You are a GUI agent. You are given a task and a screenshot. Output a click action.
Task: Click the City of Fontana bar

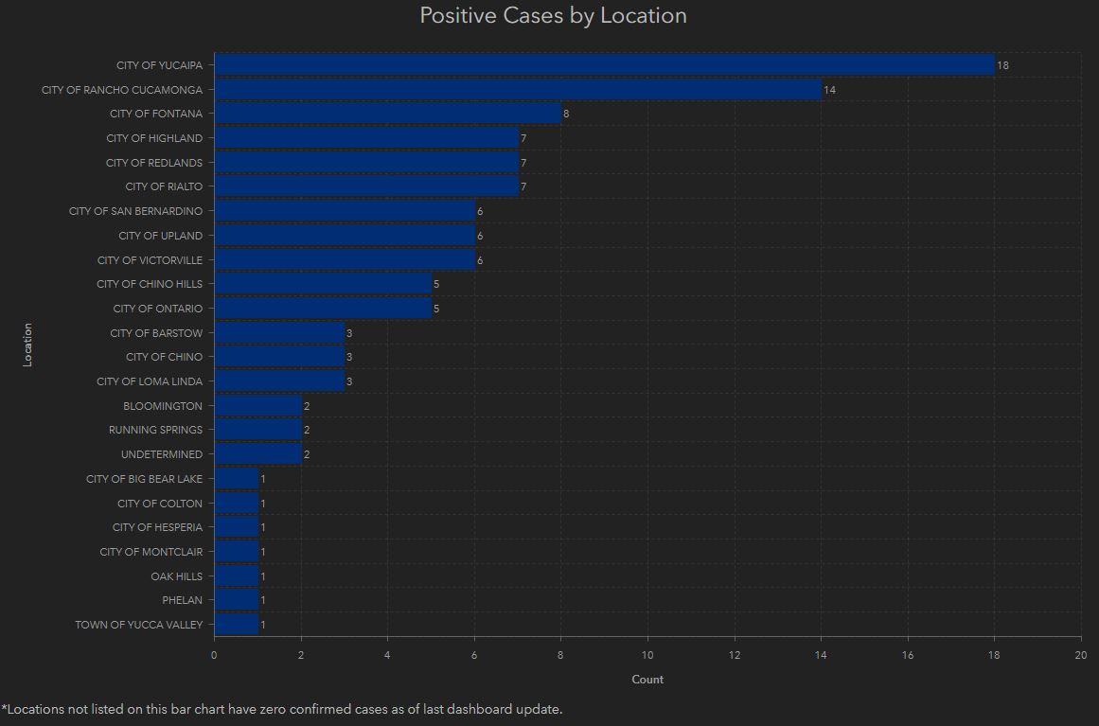pyautogui.click(x=387, y=114)
